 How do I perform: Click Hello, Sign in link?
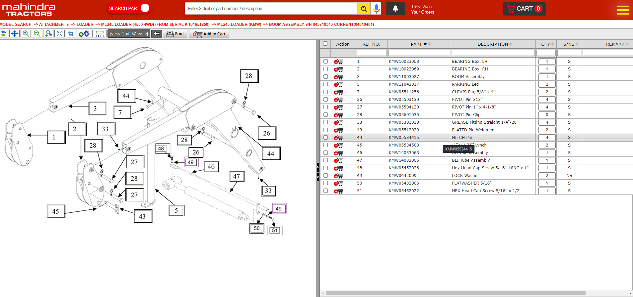(x=423, y=6)
